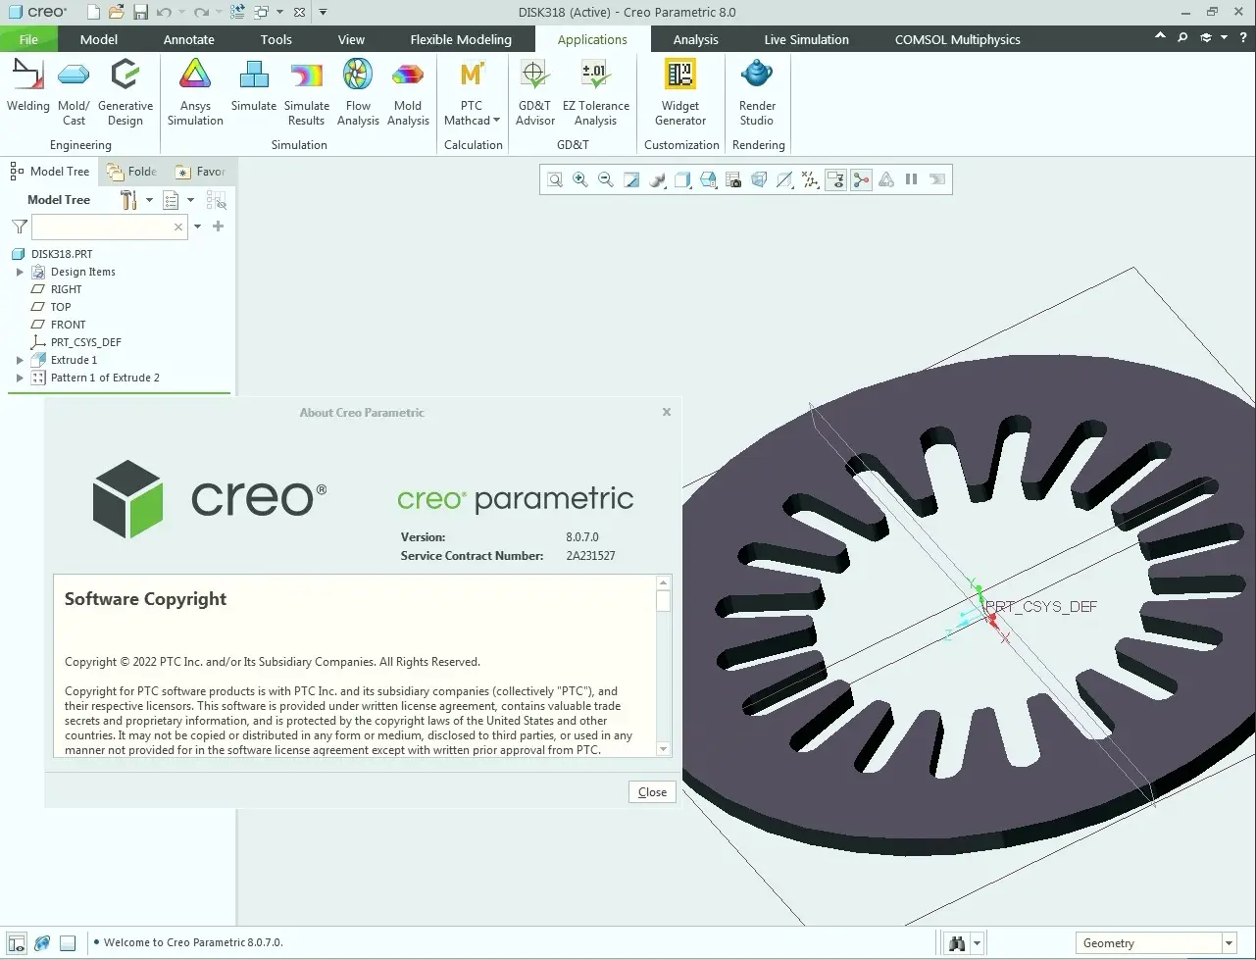Image resolution: width=1256 pixels, height=960 pixels.
Task: Launch the Simulate application
Action: point(254,86)
